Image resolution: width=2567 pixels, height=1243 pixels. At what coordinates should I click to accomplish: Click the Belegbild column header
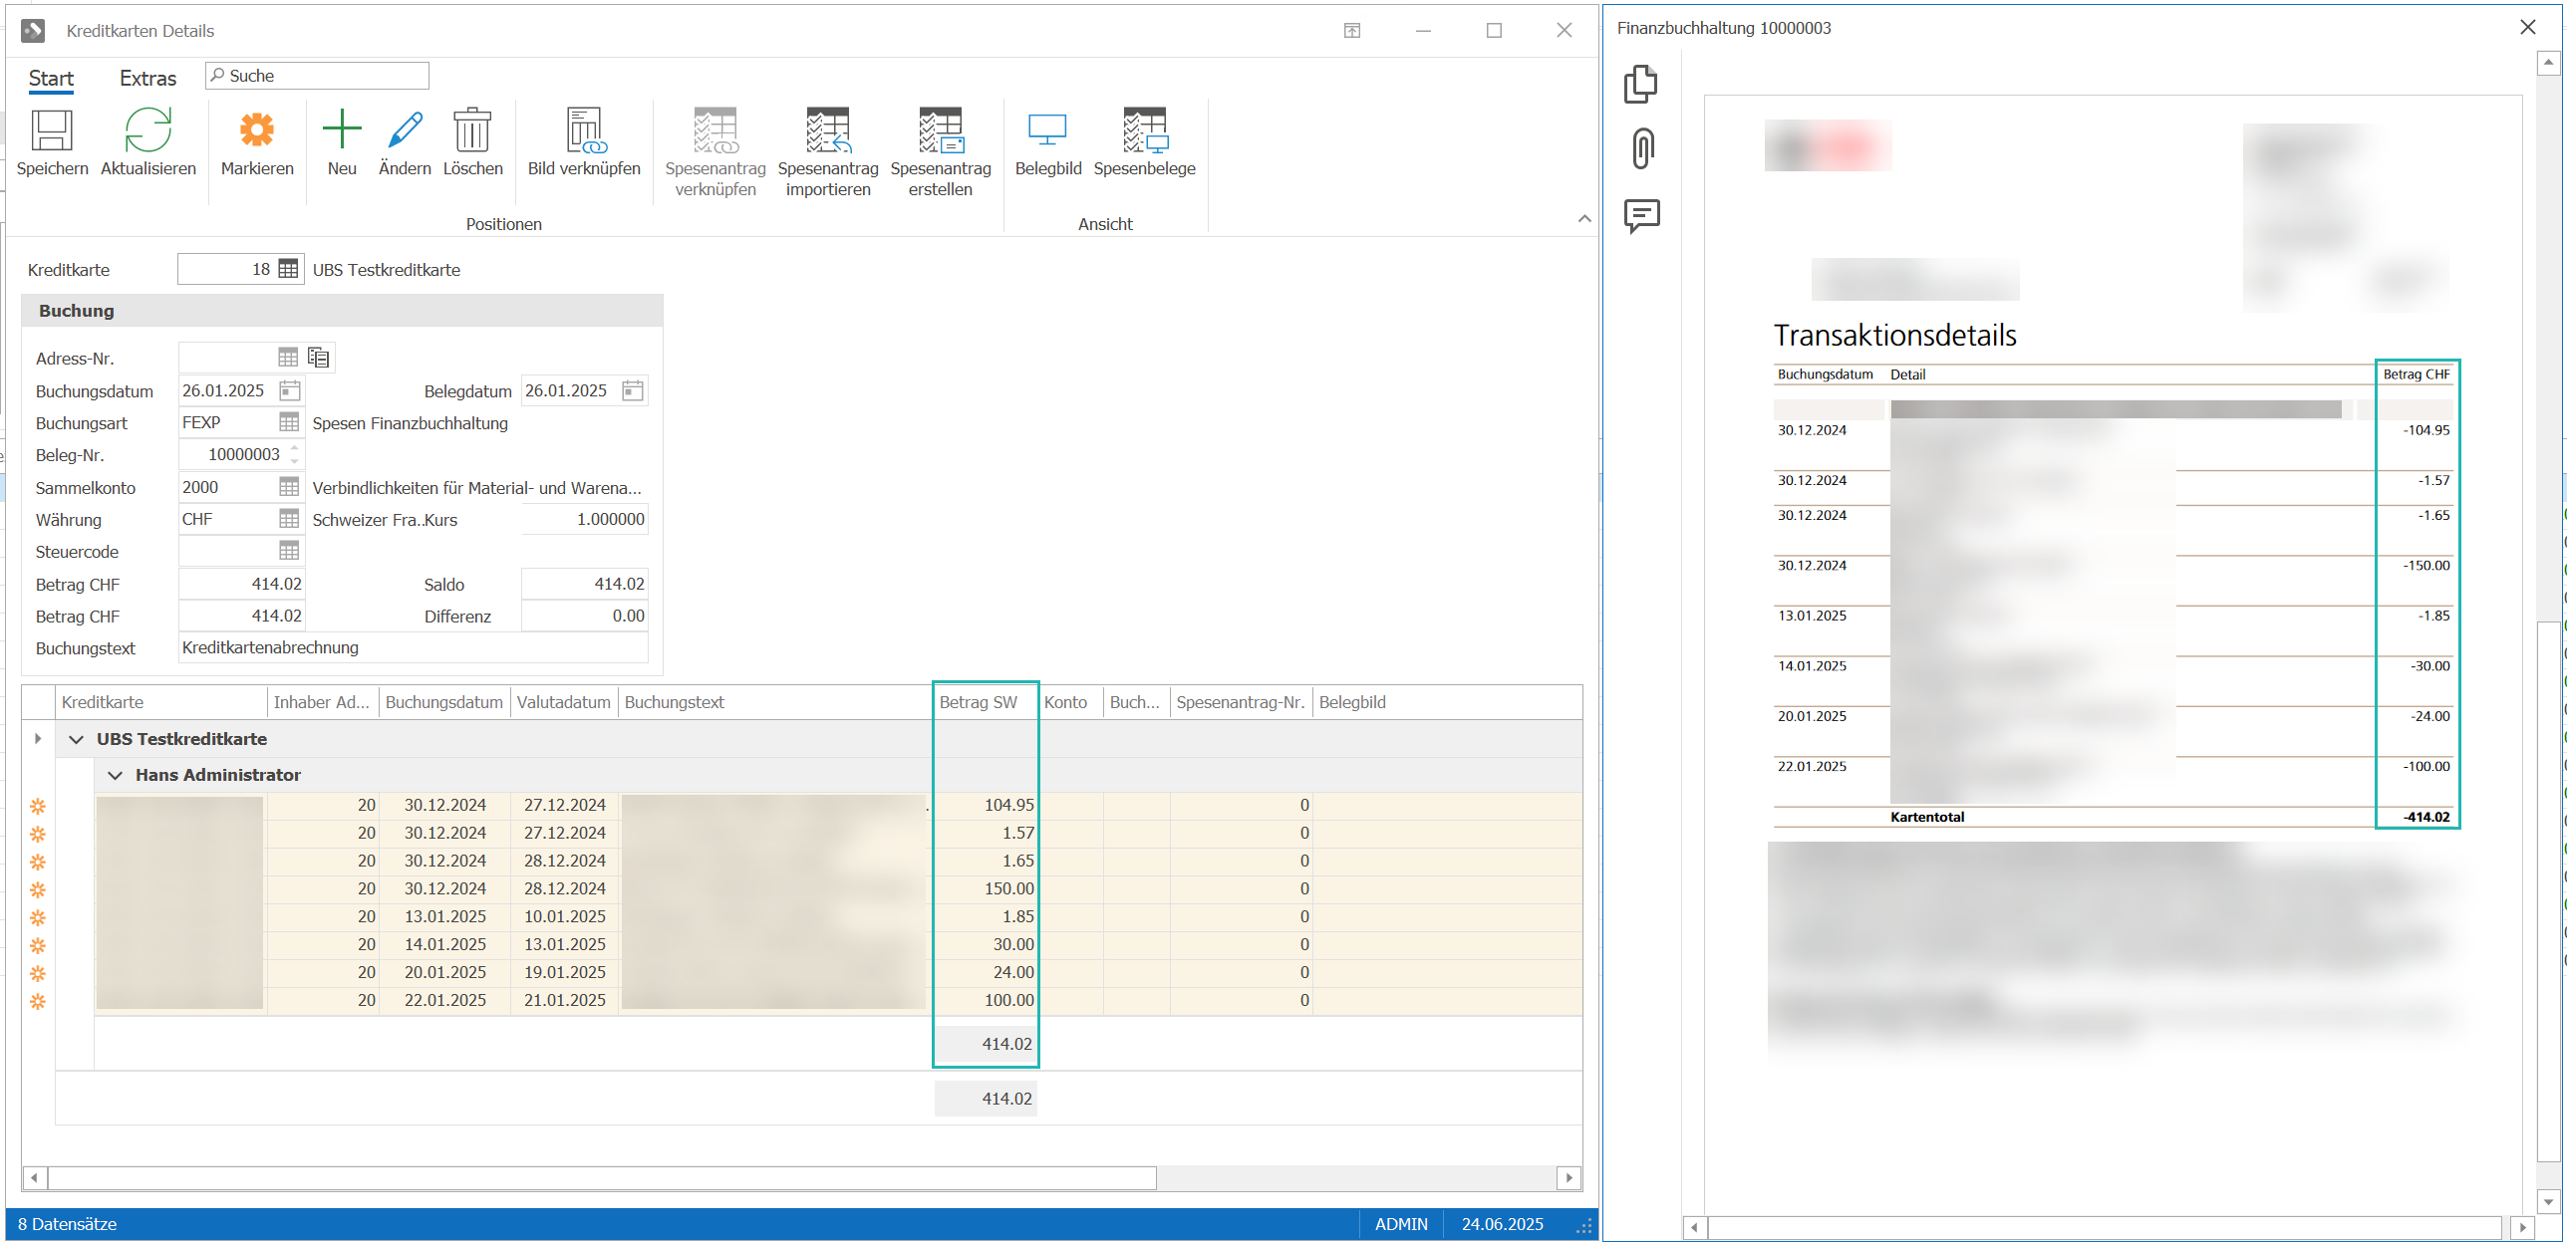tap(1352, 702)
